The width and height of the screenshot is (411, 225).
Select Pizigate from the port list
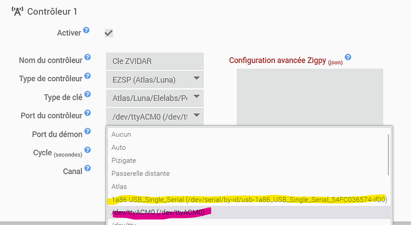pyautogui.click(x=249, y=161)
